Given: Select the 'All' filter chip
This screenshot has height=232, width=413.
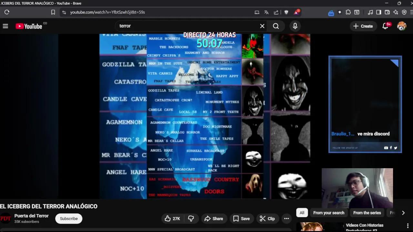Looking at the screenshot, I should 302,213.
